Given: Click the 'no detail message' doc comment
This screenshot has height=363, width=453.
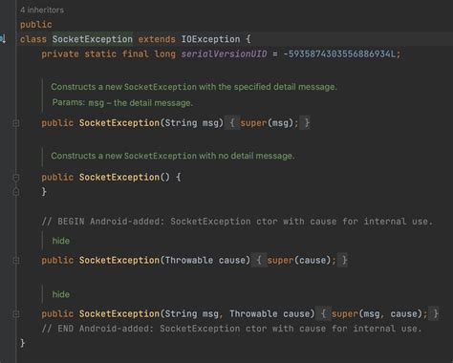Looking at the screenshot, I should (172, 156).
